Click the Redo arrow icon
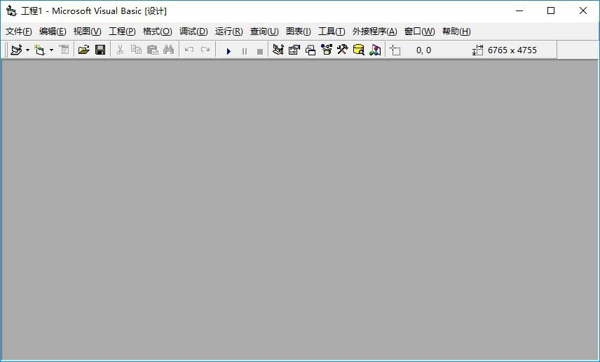Screen dimensions: 600x362 205,50
